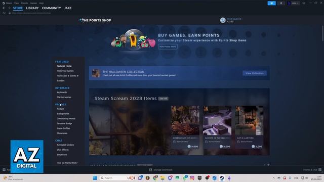
Task: Open the Backgrounds category
Action: (63, 114)
